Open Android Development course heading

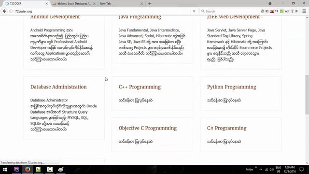coord(55,17)
